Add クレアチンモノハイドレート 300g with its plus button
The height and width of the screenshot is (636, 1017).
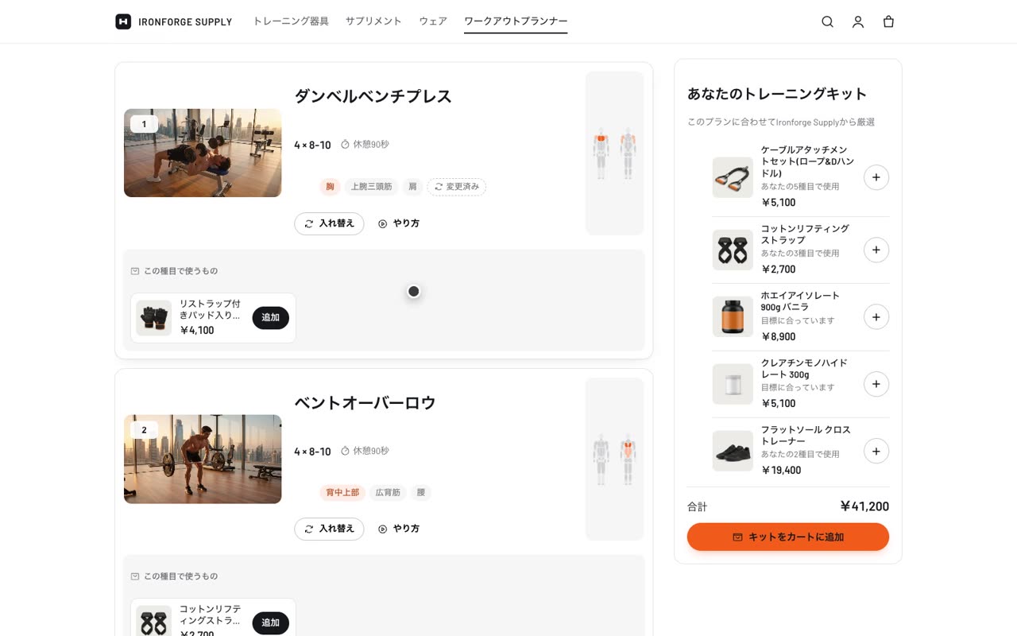coord(876,384)
